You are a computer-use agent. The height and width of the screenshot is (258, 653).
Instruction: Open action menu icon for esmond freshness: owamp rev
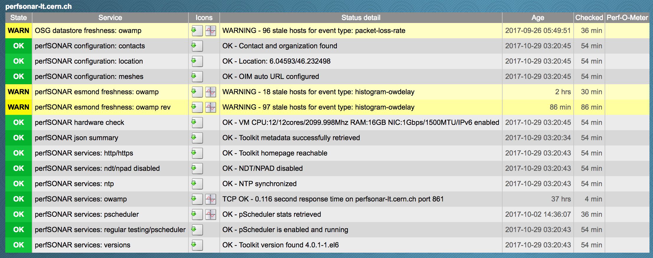pyautogui.click(x=197, y=107)
